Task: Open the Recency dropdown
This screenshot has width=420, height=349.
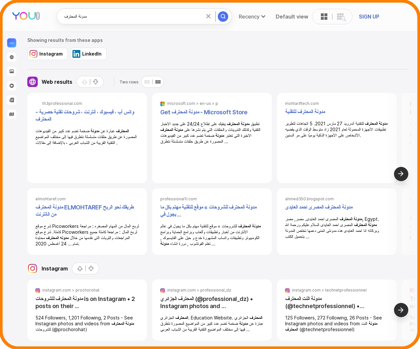Action: [252, 17]
